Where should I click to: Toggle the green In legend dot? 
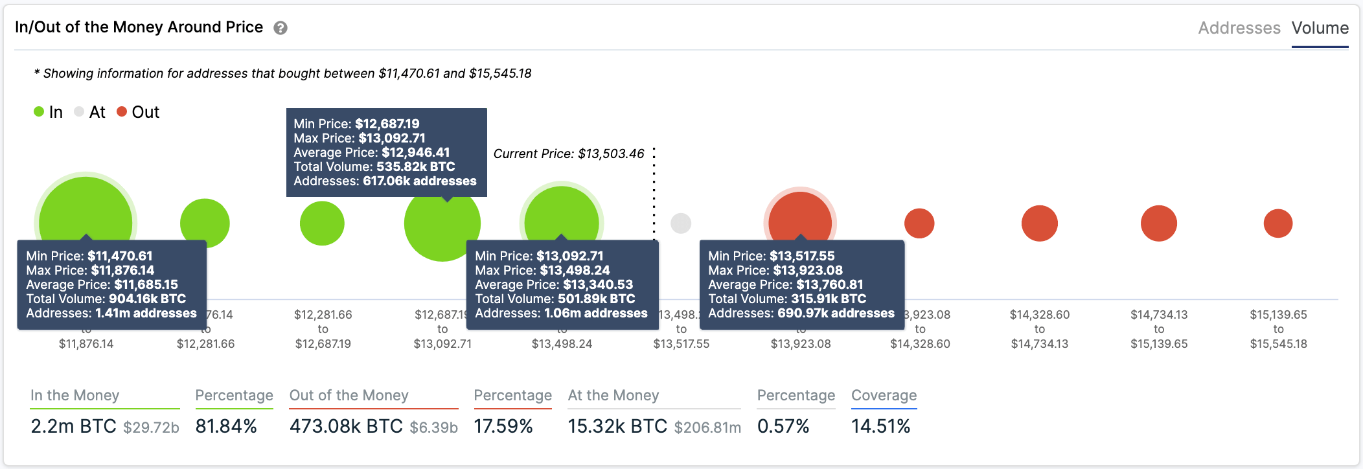point(39,111)
